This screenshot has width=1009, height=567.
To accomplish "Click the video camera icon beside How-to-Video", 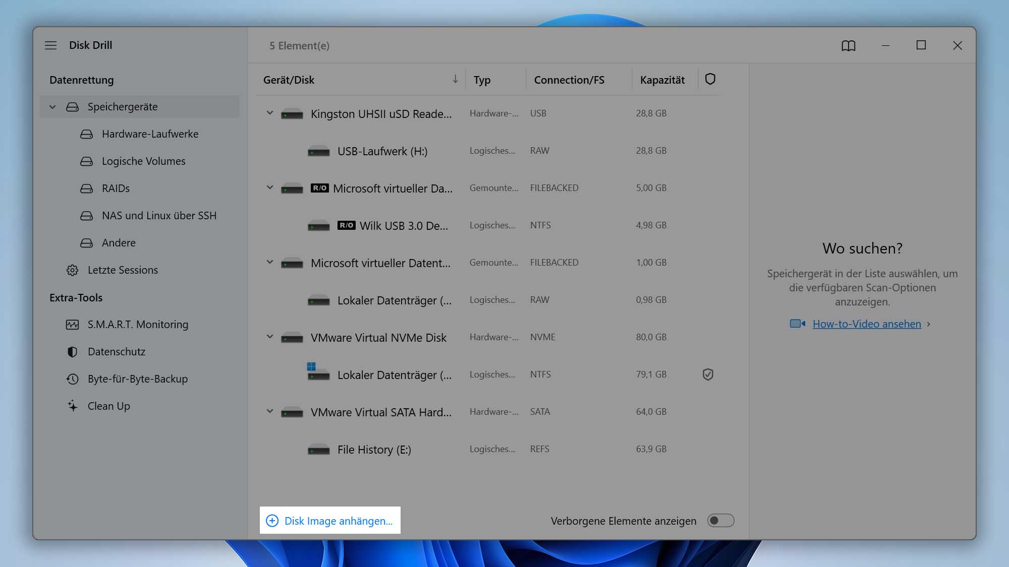I will pos(797,324).
